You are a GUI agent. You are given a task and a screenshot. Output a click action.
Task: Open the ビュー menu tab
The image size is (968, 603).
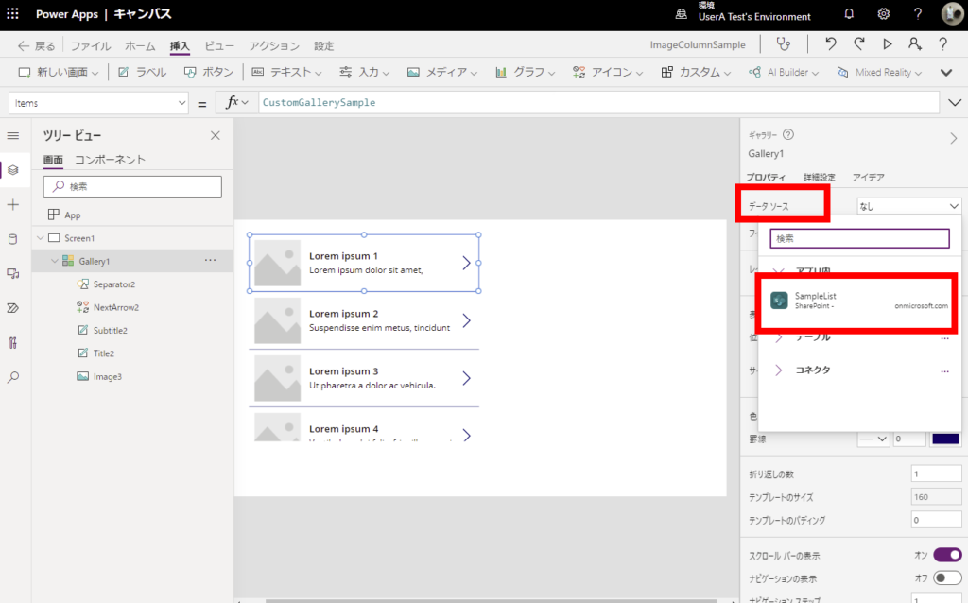click(219, 45)
